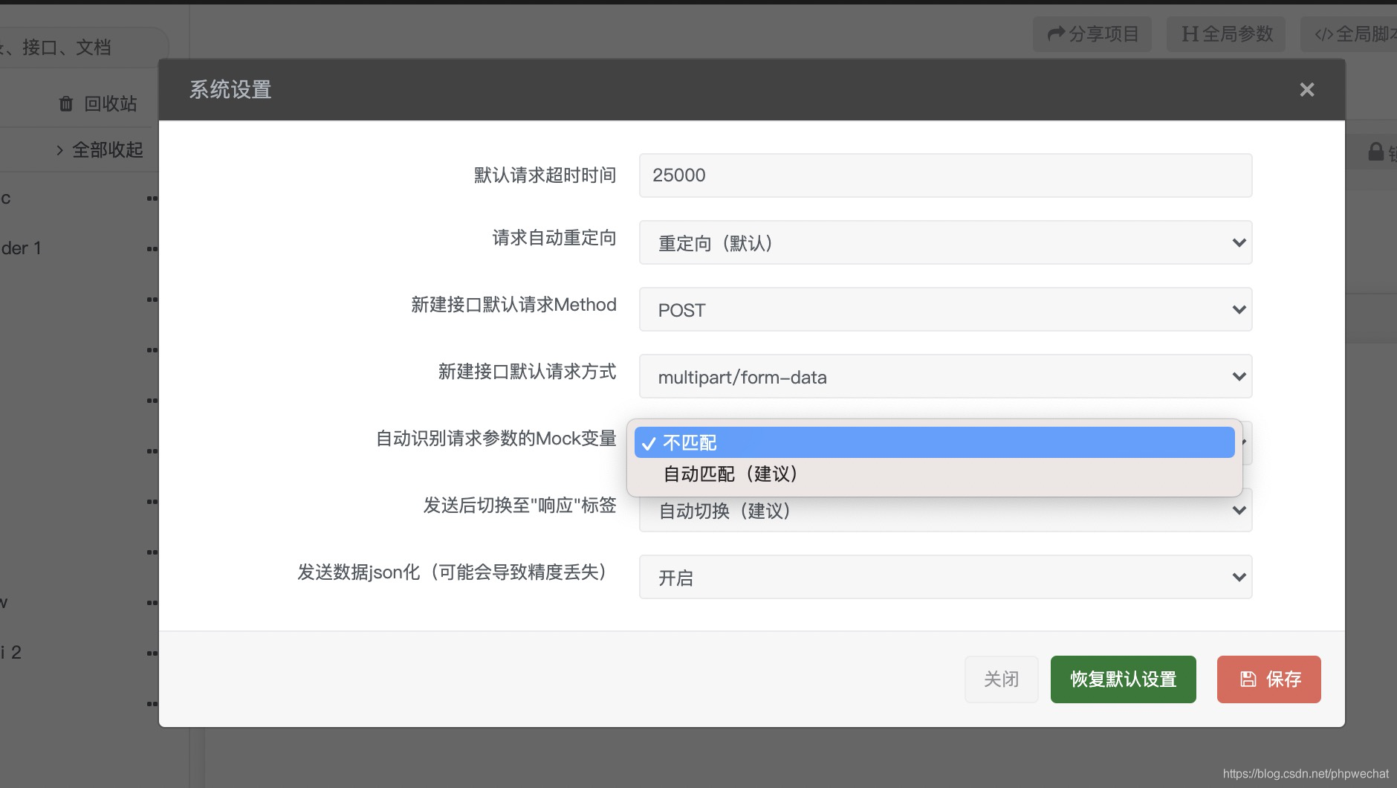Open the multipart/form-data request type dropdown
The image size is (1397, 788).
click(944, 376)
